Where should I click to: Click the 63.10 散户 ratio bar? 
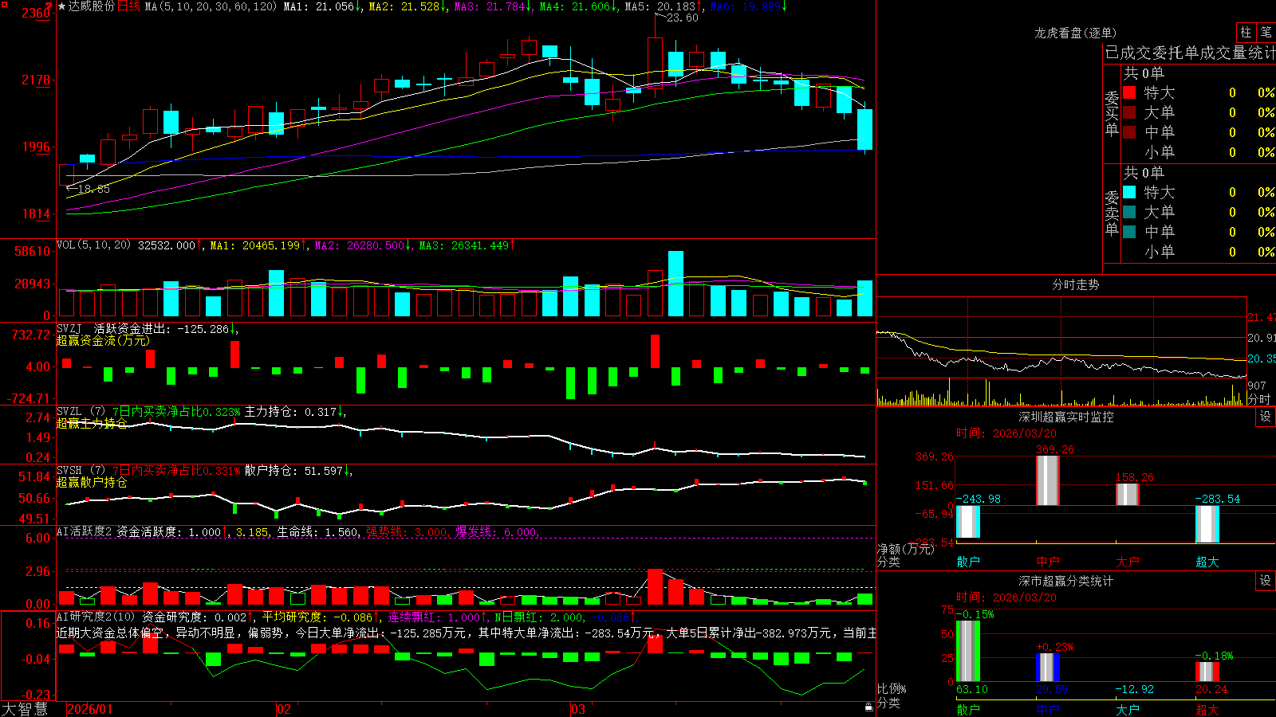[x=968, y=651]
